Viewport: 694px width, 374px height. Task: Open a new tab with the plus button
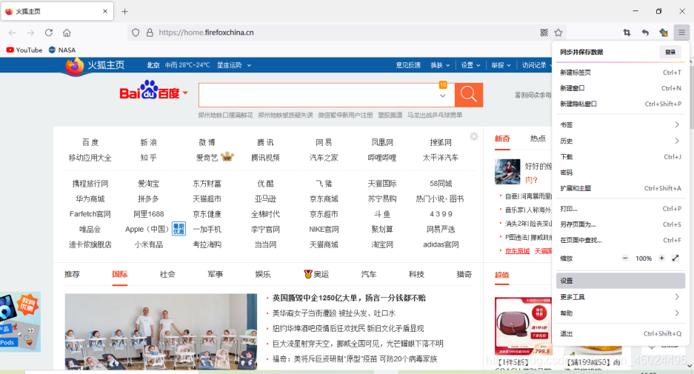(125, 12)
